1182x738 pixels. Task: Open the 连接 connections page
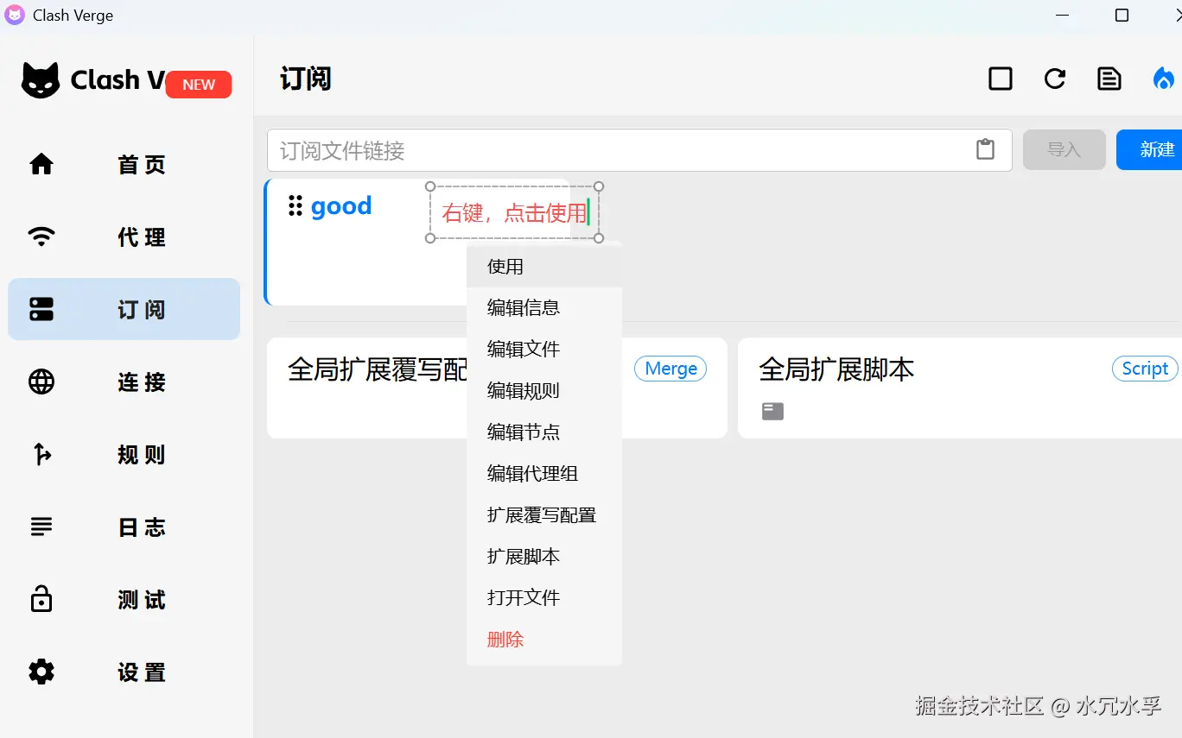point(124,382)
